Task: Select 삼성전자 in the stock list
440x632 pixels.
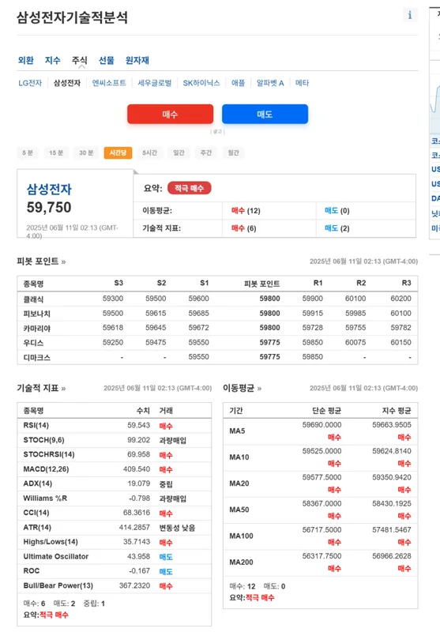Action: (67, 83)
